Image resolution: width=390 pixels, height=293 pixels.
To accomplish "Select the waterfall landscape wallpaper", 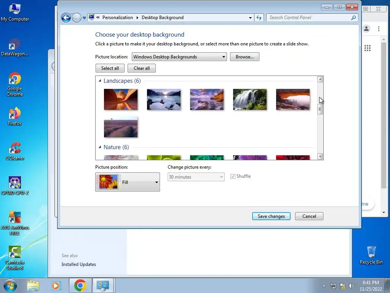I will 250,100.
